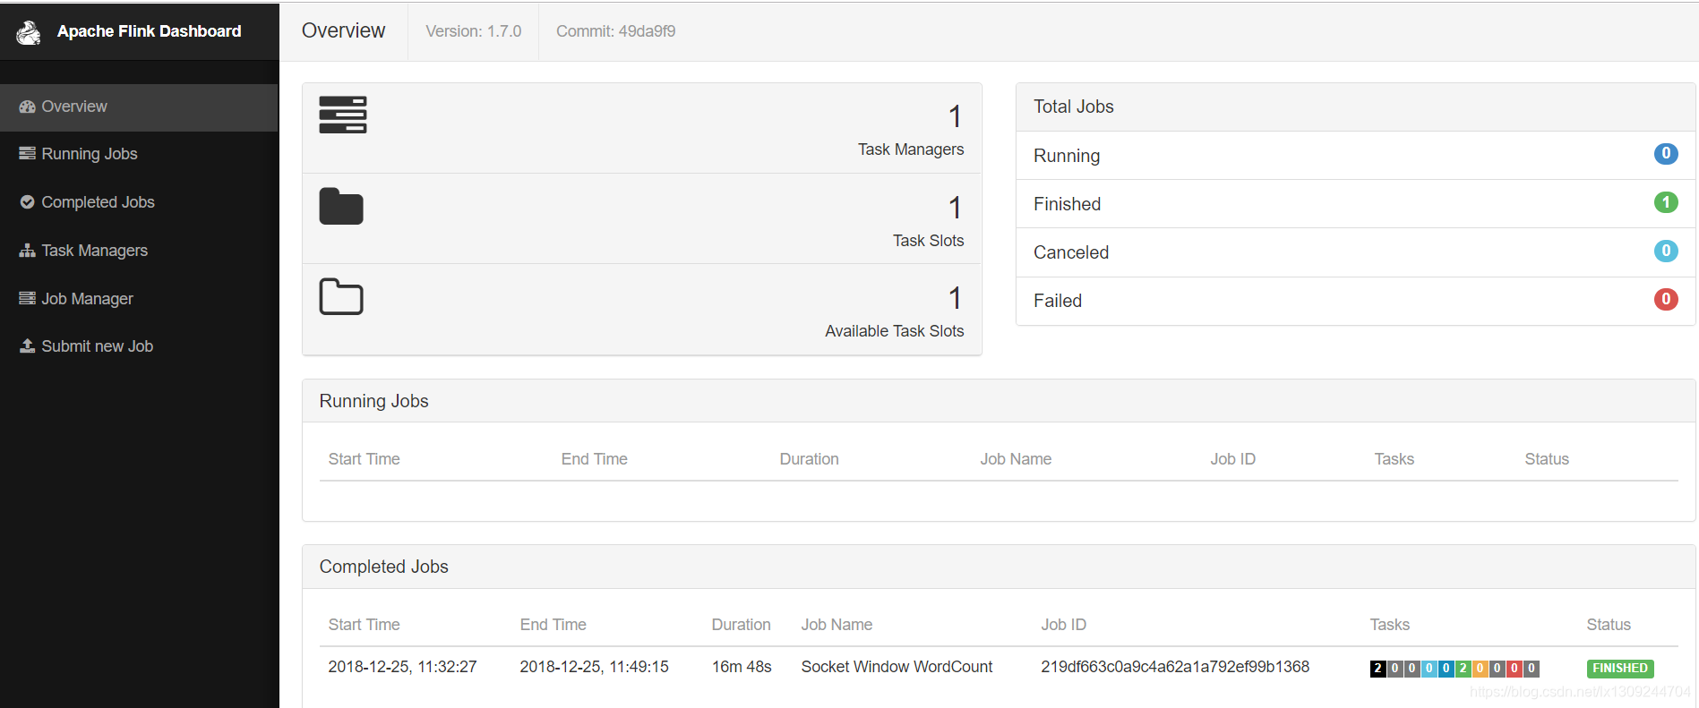Click the Task Managers label in overview card
Image resolution: width=1699 pixels, height=708 pixels.
tap(911, 149)
